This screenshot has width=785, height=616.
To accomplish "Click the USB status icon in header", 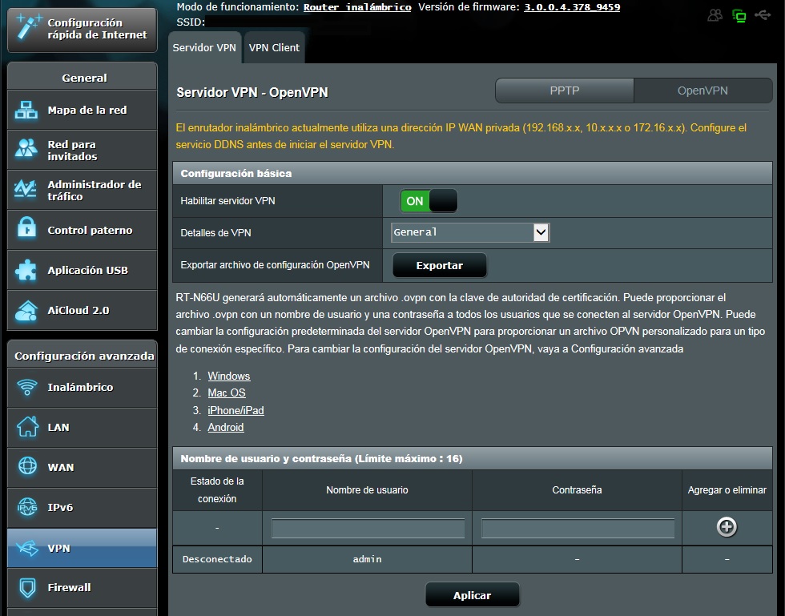I will pyautogui.click(x=763, y=15).
